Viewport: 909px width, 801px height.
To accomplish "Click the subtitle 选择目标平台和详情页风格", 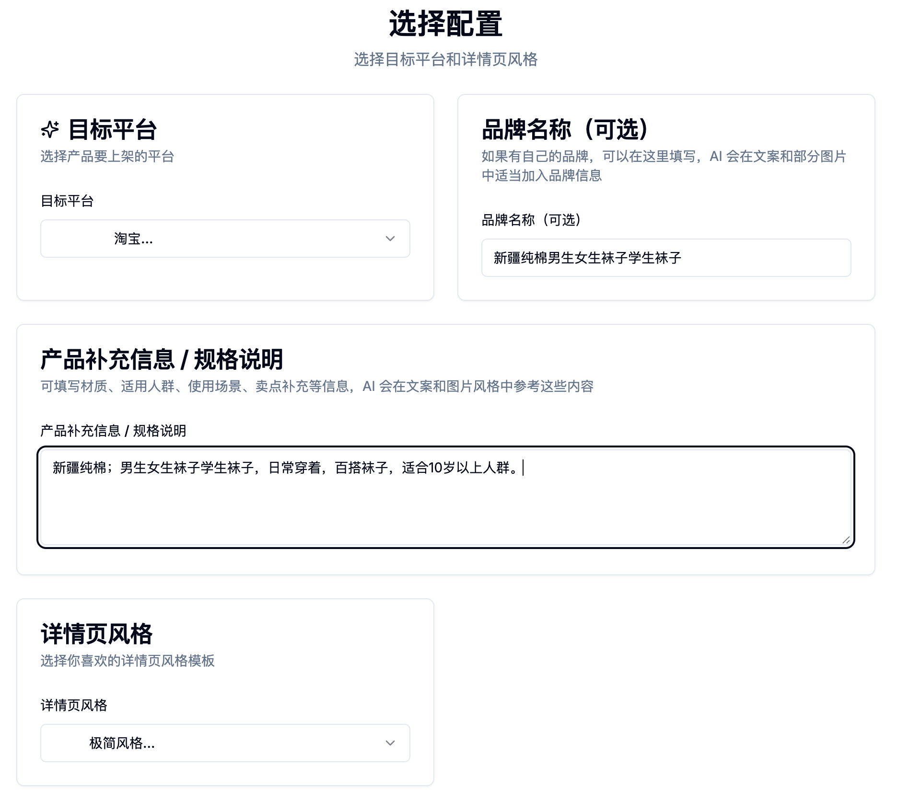I will coord(445,59).
